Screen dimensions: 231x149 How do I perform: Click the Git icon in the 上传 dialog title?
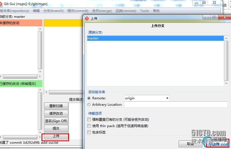pyautogui.click(x=87, y=19)
